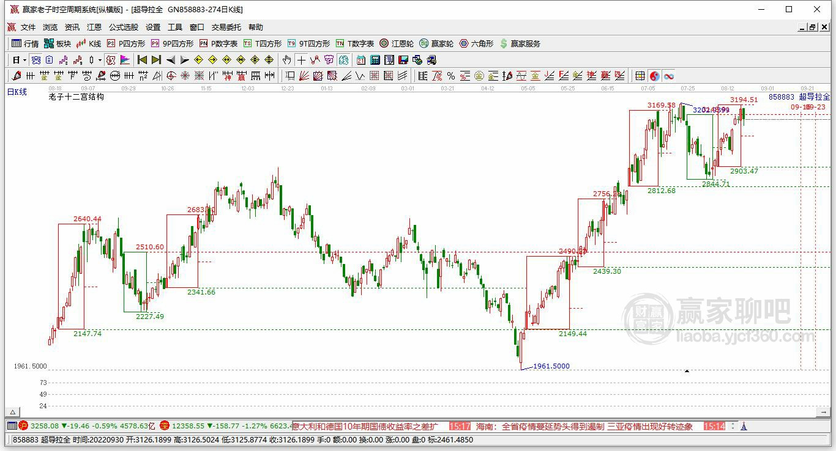Toggle the crosshair cursor

coord(300,60)
